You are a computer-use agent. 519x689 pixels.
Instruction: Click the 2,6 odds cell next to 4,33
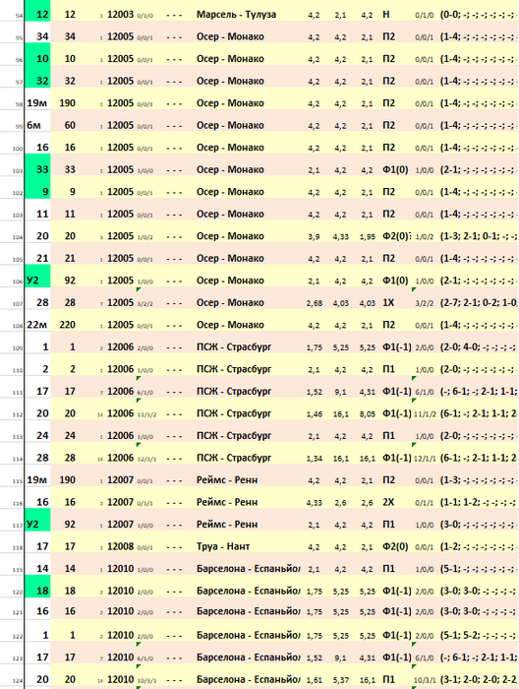(x=340, y=503)
